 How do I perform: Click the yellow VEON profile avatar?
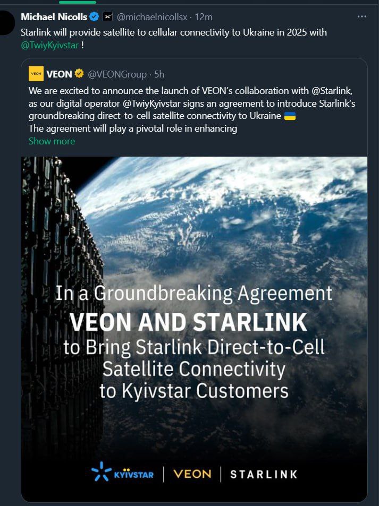[36, 74]
